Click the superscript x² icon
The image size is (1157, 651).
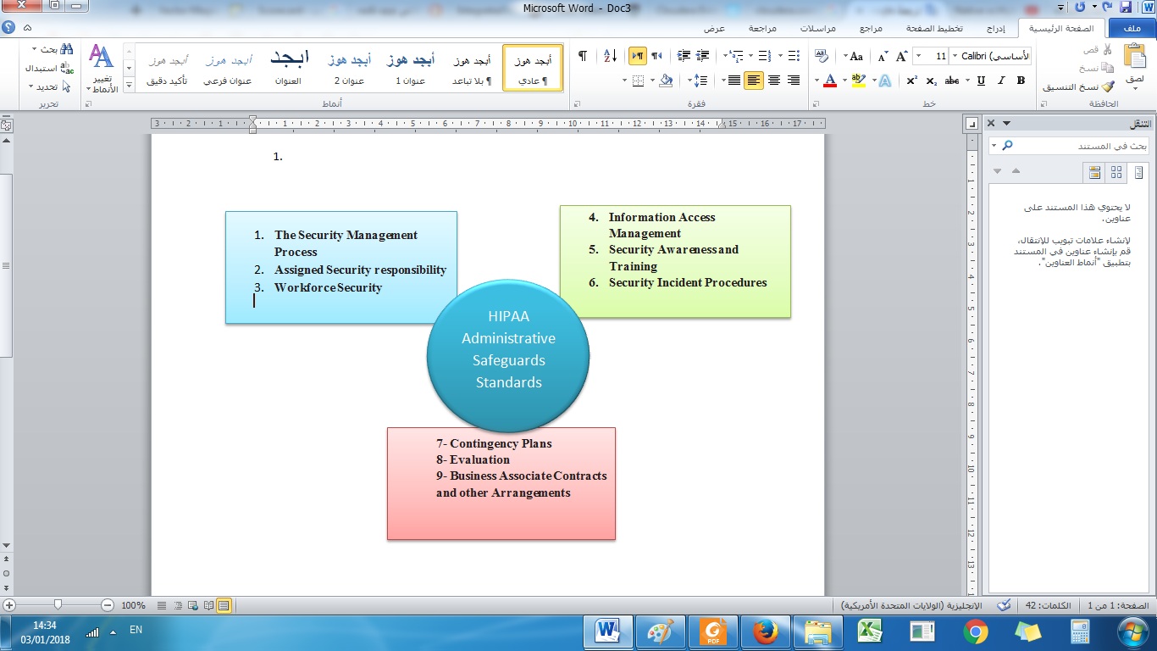pos(911,81)
